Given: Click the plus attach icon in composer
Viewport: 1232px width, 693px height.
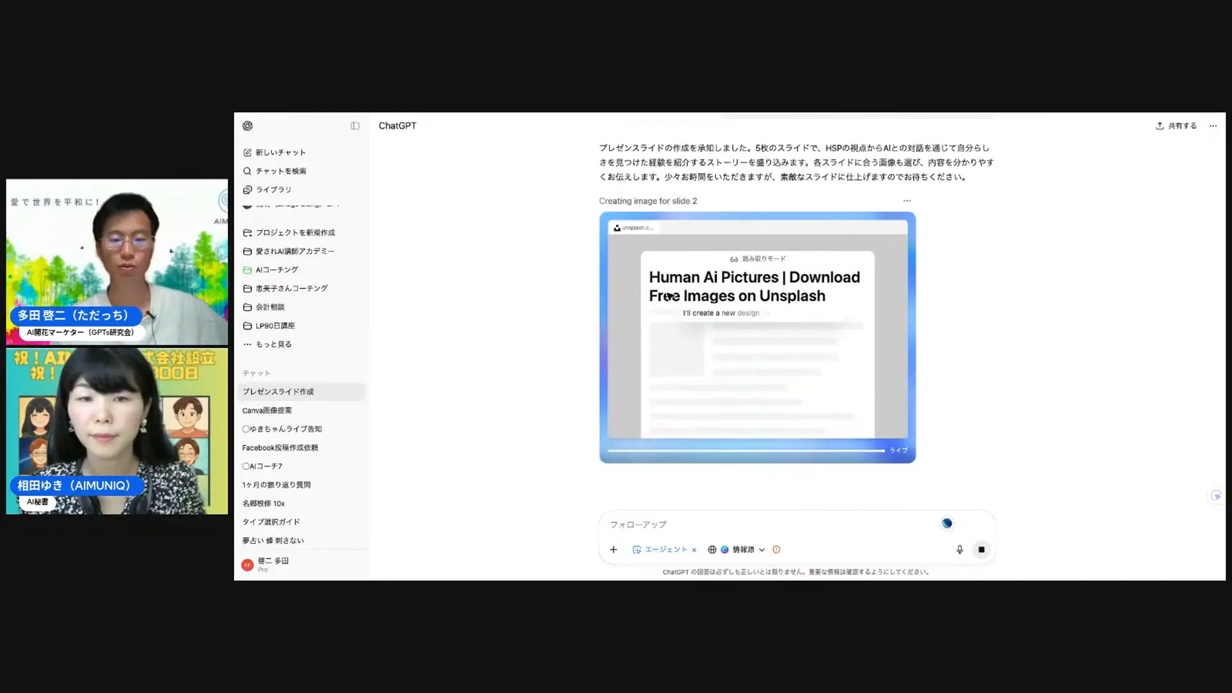Looking at the screenshot, I should [613, 549].
